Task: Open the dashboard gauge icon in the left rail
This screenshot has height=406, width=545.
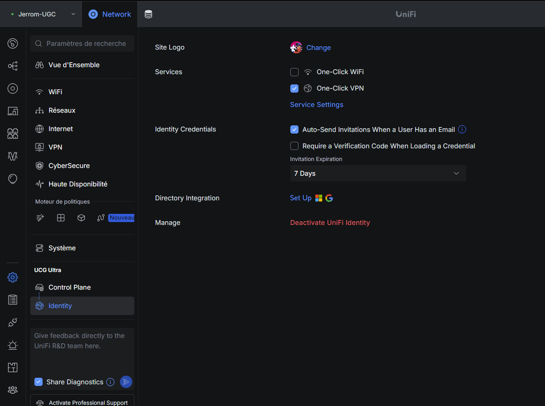Action: coord(13,43)
